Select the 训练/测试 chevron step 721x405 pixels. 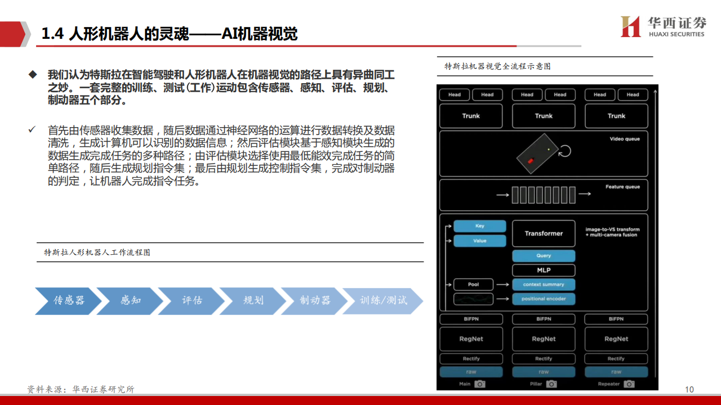point(383,300)
